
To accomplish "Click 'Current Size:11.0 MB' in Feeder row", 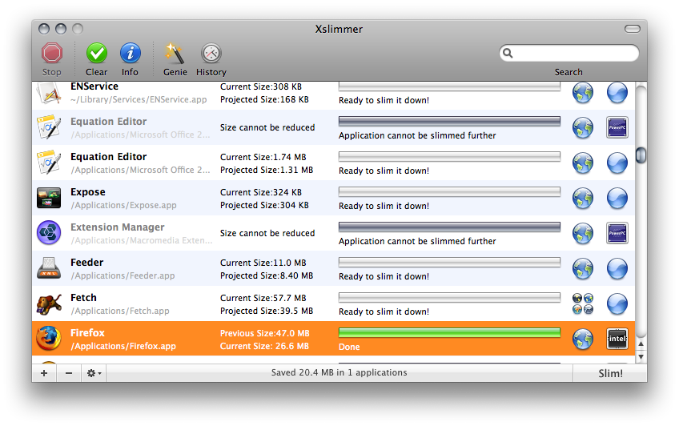I will (263, 263).
